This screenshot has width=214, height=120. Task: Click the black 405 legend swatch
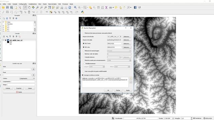(x=8, y=42)
